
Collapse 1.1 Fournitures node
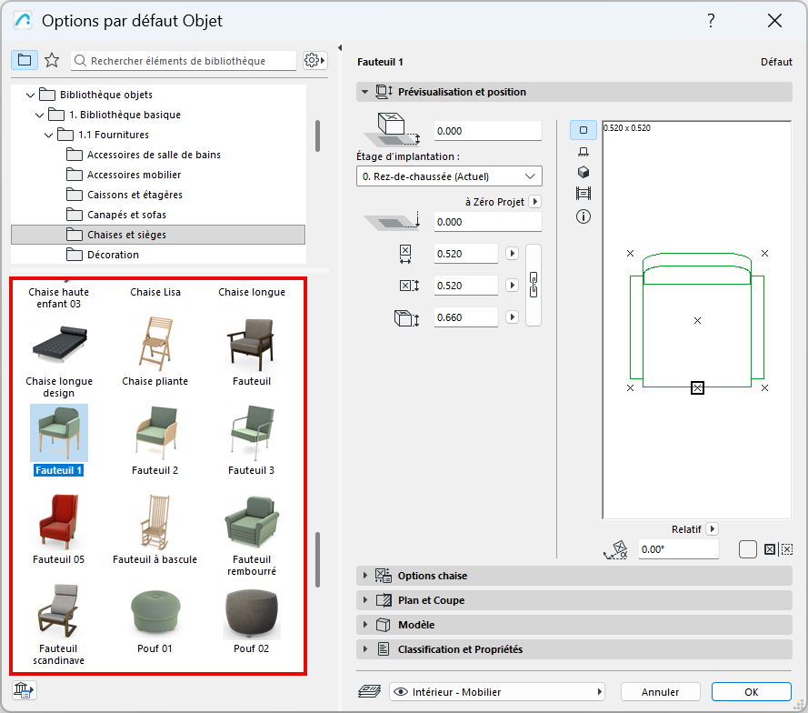point(49,136)
